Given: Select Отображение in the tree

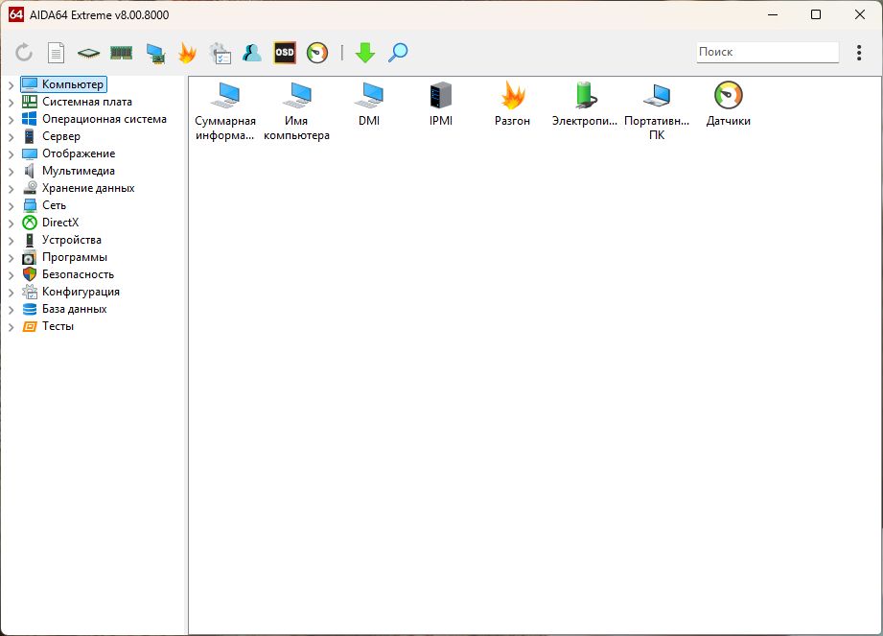Looking at the screenshot, I should (69, 153).
